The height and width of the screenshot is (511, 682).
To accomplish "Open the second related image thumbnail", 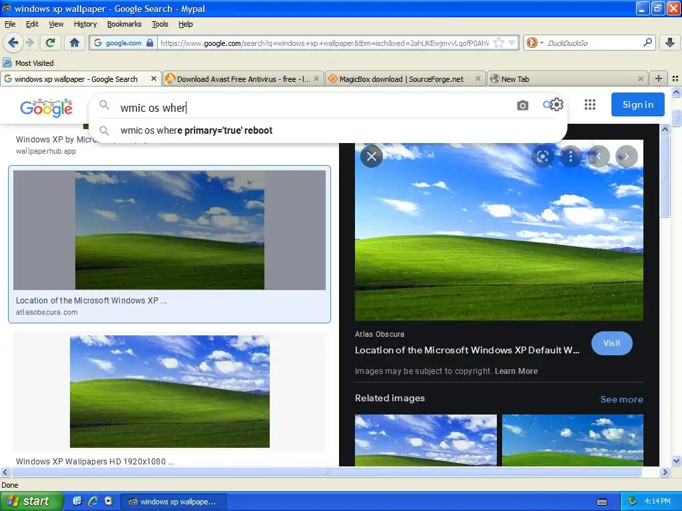I will pyautogui.click(x=572, y=440).
